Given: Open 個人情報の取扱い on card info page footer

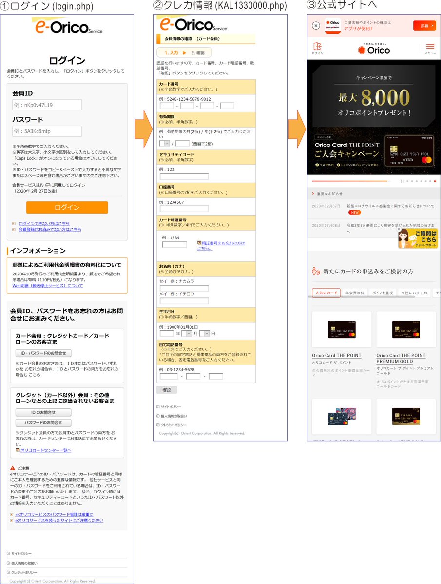Looking at the screenshot, I should coord(174,416).
